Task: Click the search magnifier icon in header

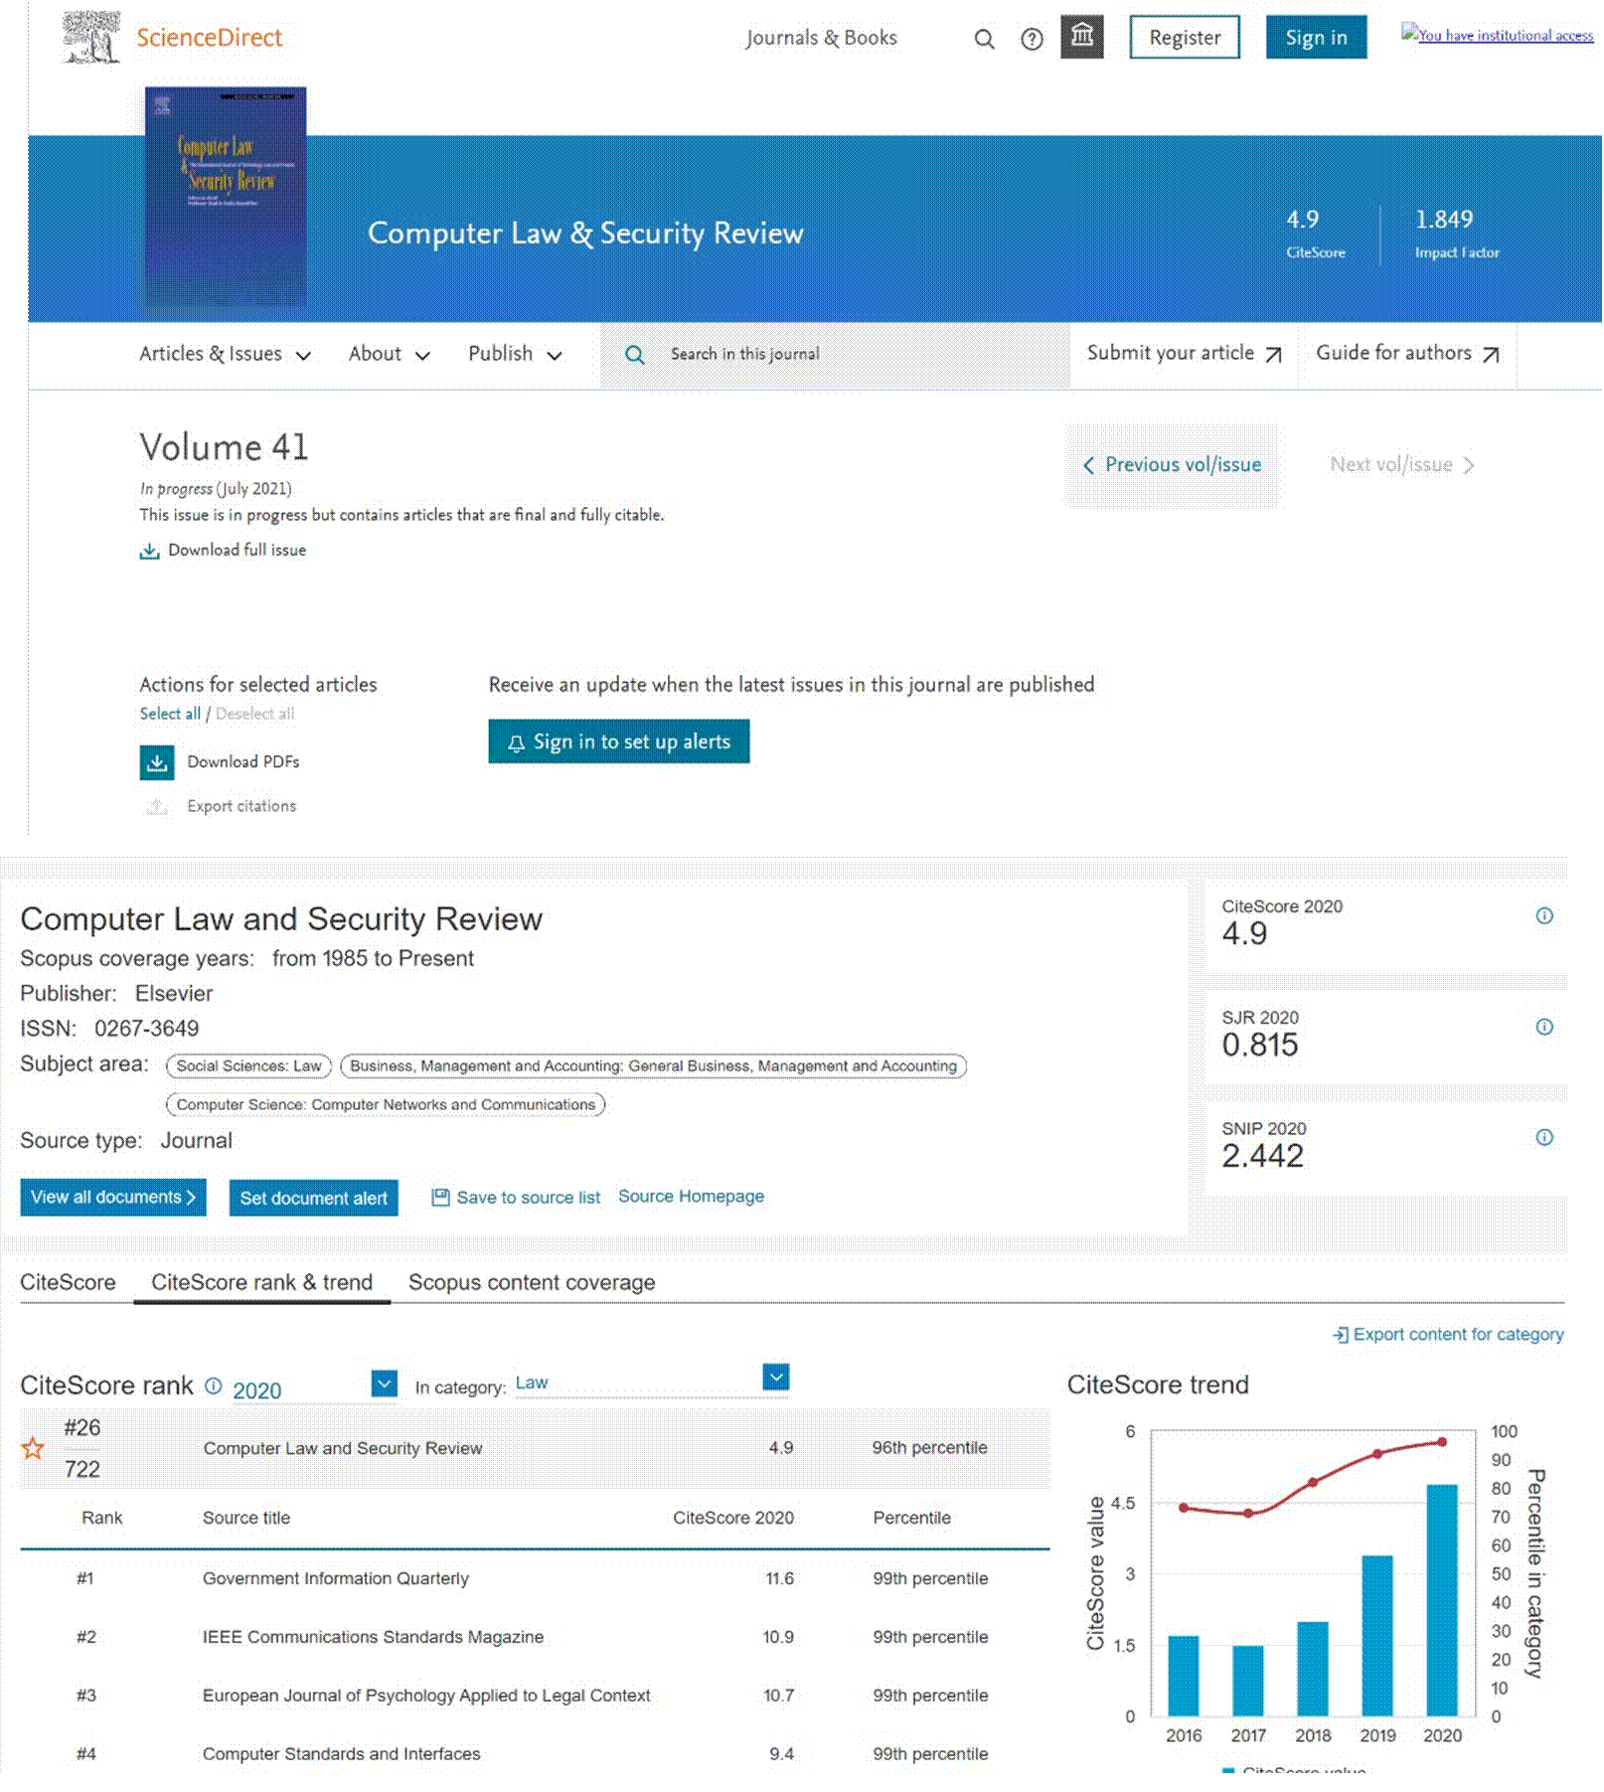Action: click(984, 39)
